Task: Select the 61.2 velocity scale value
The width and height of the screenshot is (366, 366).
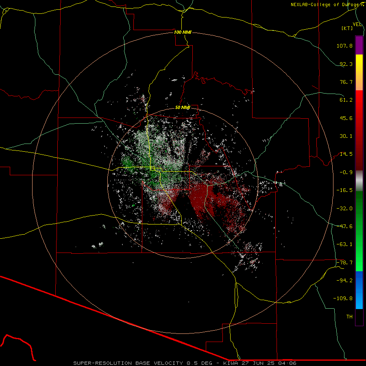Action: [346, 100]
